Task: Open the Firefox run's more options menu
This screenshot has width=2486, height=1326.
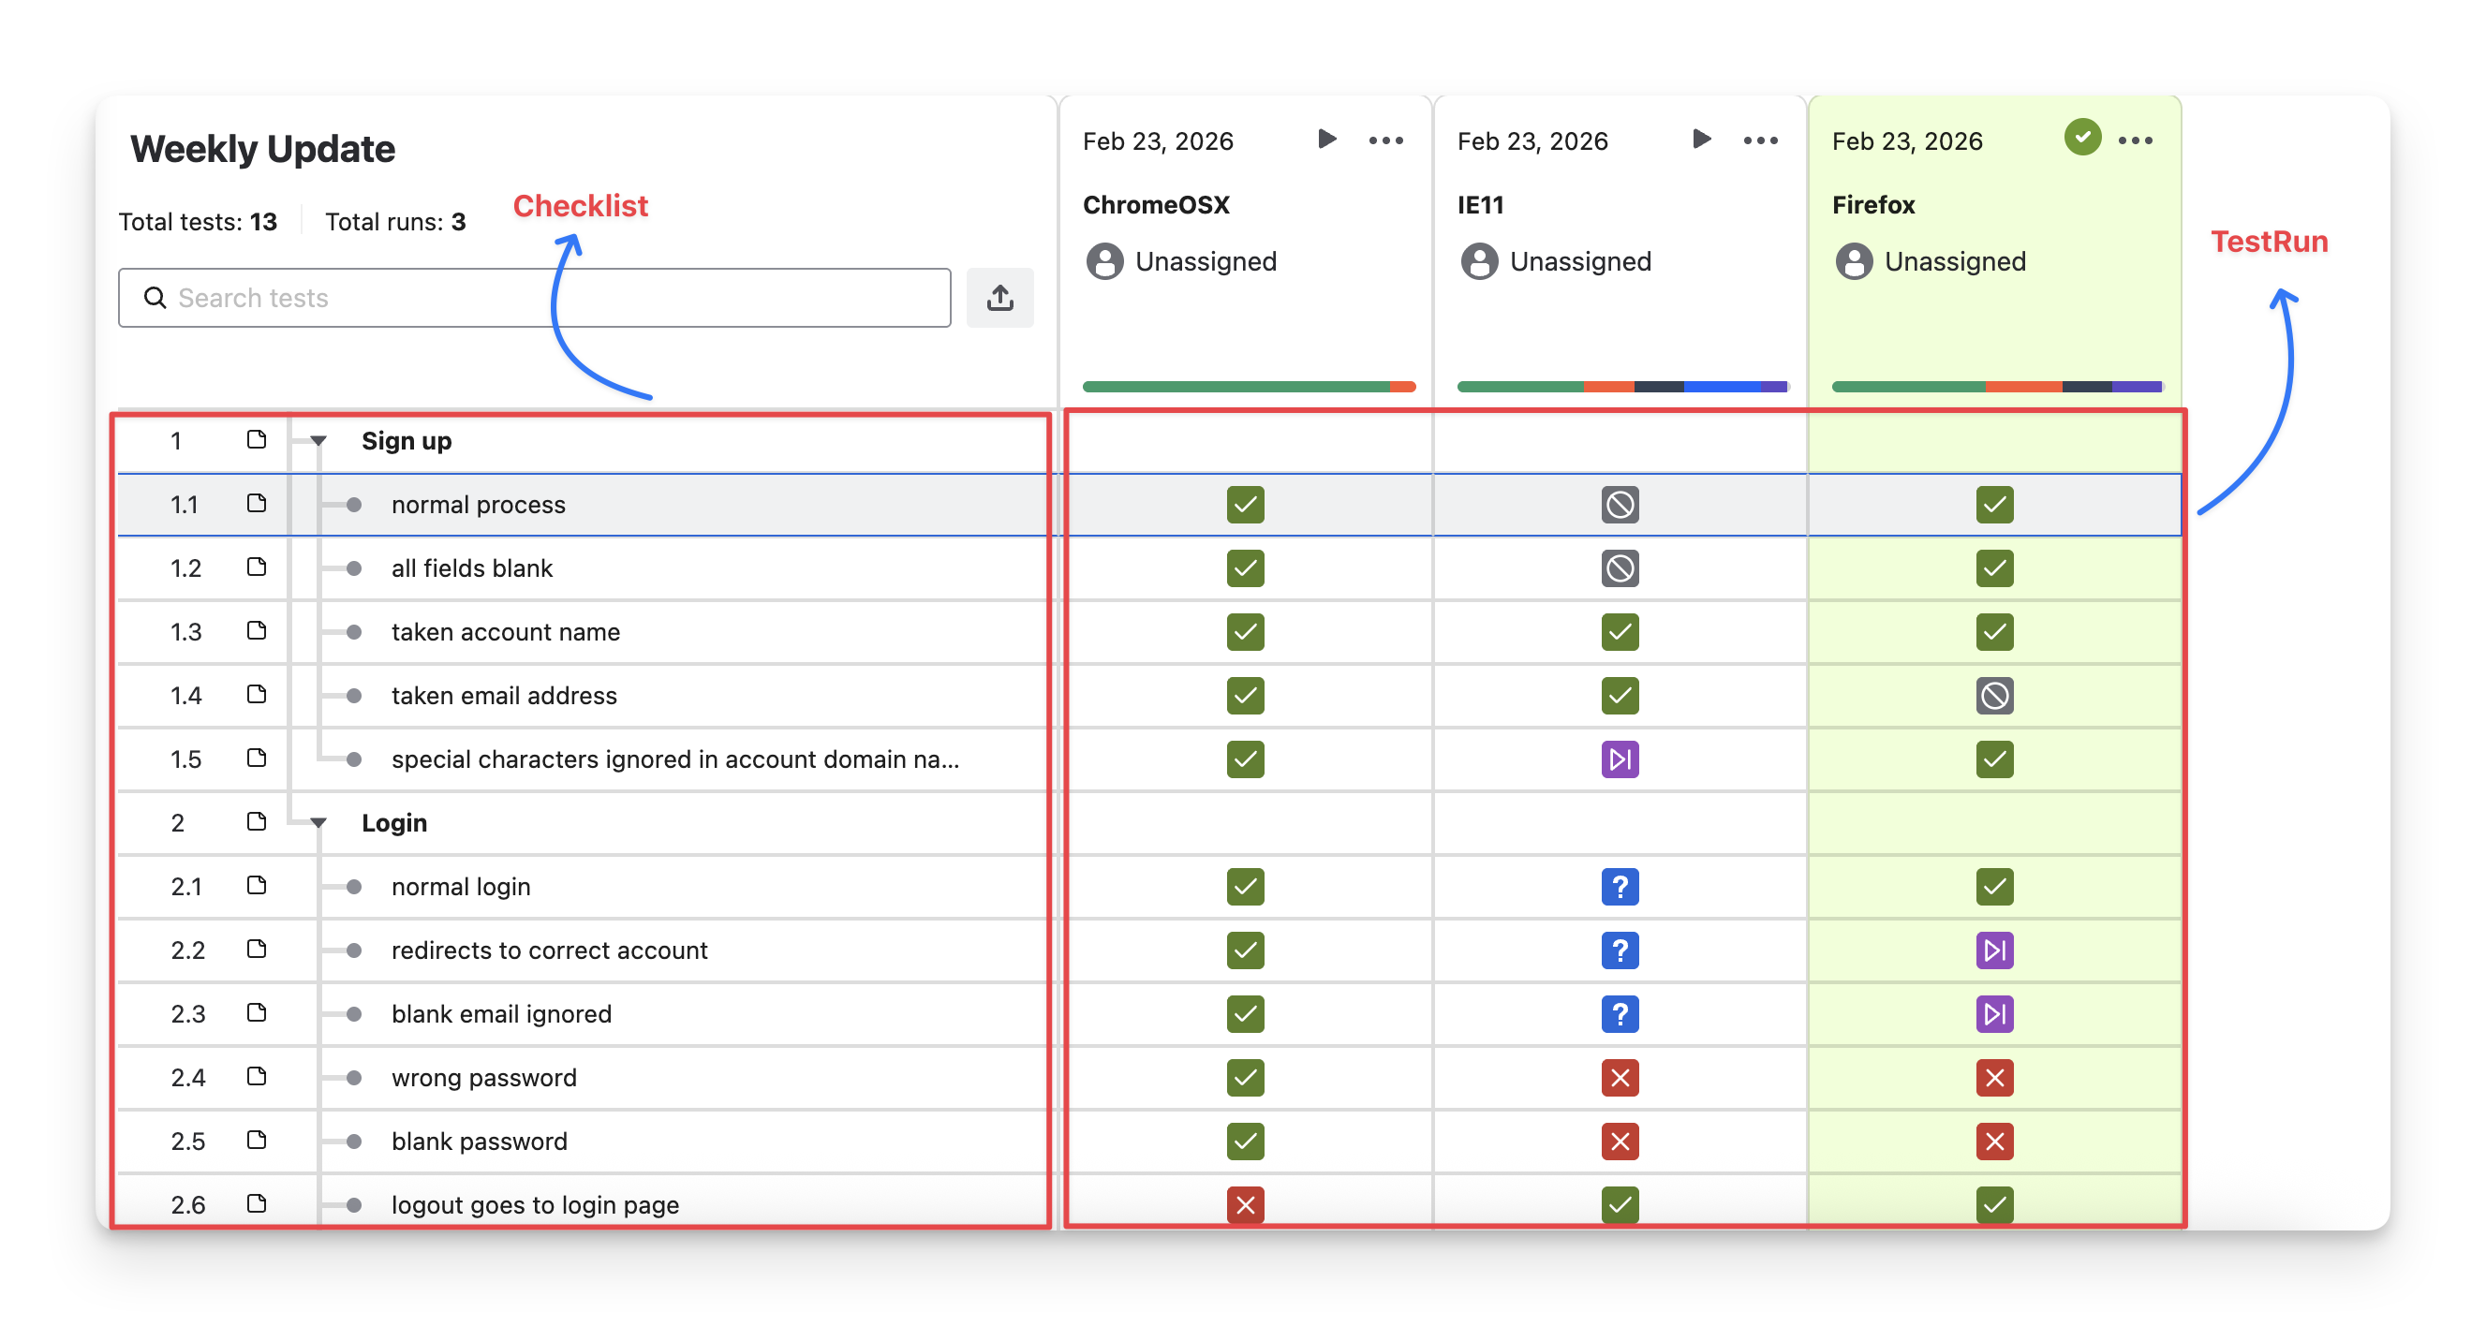Action: tap(2135, 140)
